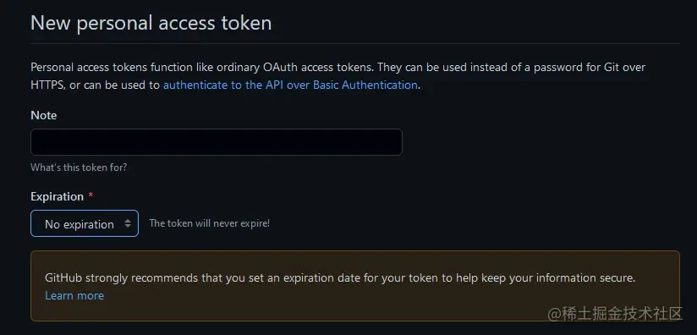Open 'authenticate to the API over Basic Authentication' link
The width and height of the screenshot is (697, 335).
click(290, 85)
